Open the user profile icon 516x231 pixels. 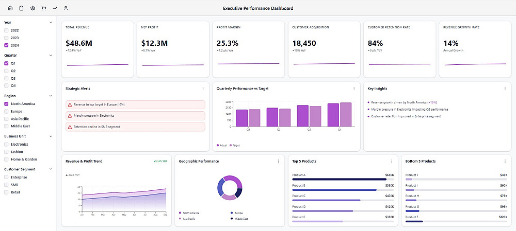tap(66, 8)
